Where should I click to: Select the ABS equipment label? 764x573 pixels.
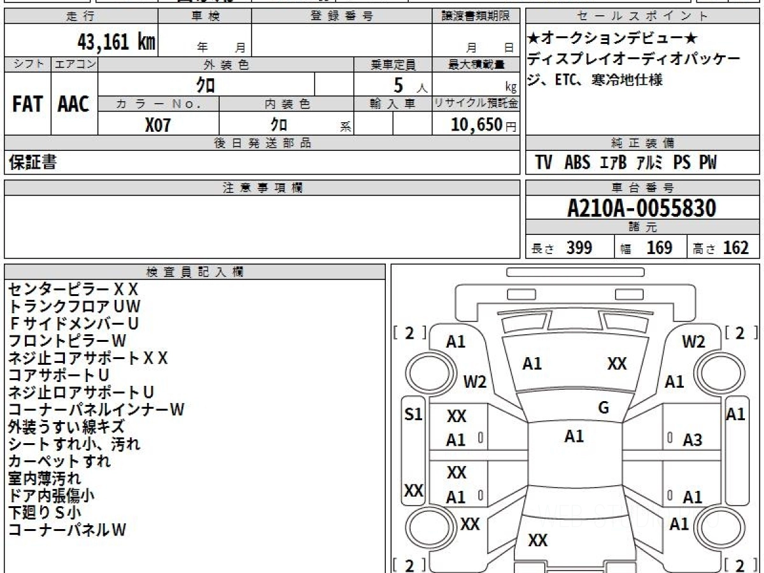tap(577, 163)
